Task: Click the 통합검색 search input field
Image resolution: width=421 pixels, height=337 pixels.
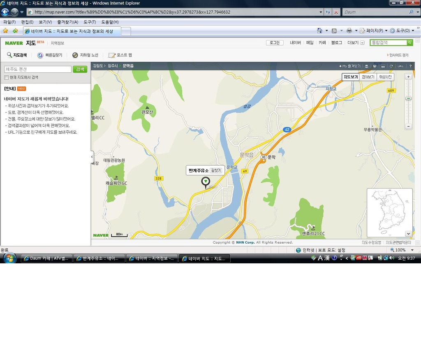Action: pyautogui.click(x=388, y=42)
